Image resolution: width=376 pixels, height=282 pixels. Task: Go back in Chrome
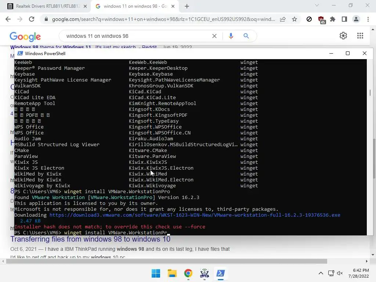[x=8, y=19]
